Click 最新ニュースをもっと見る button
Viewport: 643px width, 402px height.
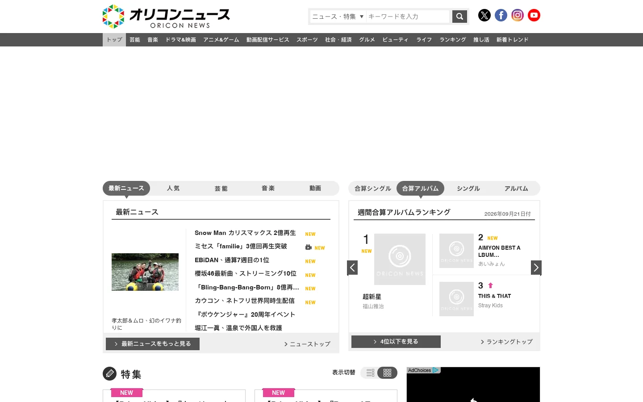click(x=153, y=344)
